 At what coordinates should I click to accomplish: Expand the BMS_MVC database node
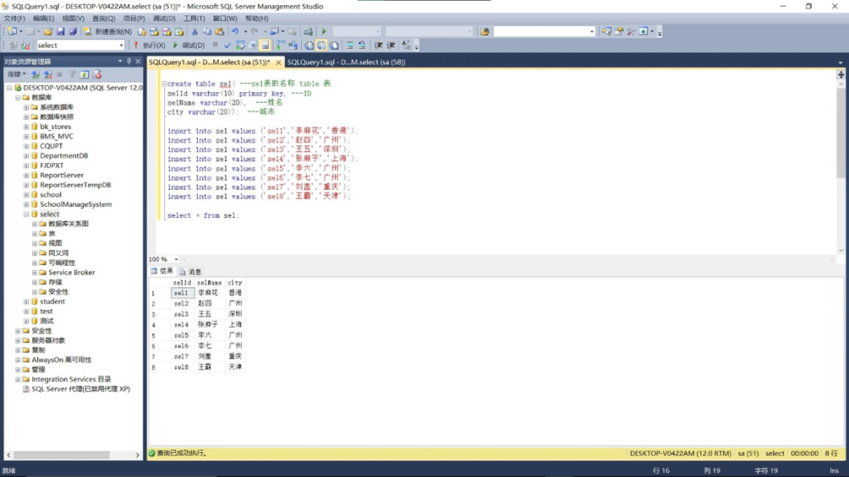coord(26,136)
